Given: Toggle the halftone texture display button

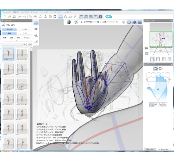Looking at the screenshot, I should coord(140,22).
